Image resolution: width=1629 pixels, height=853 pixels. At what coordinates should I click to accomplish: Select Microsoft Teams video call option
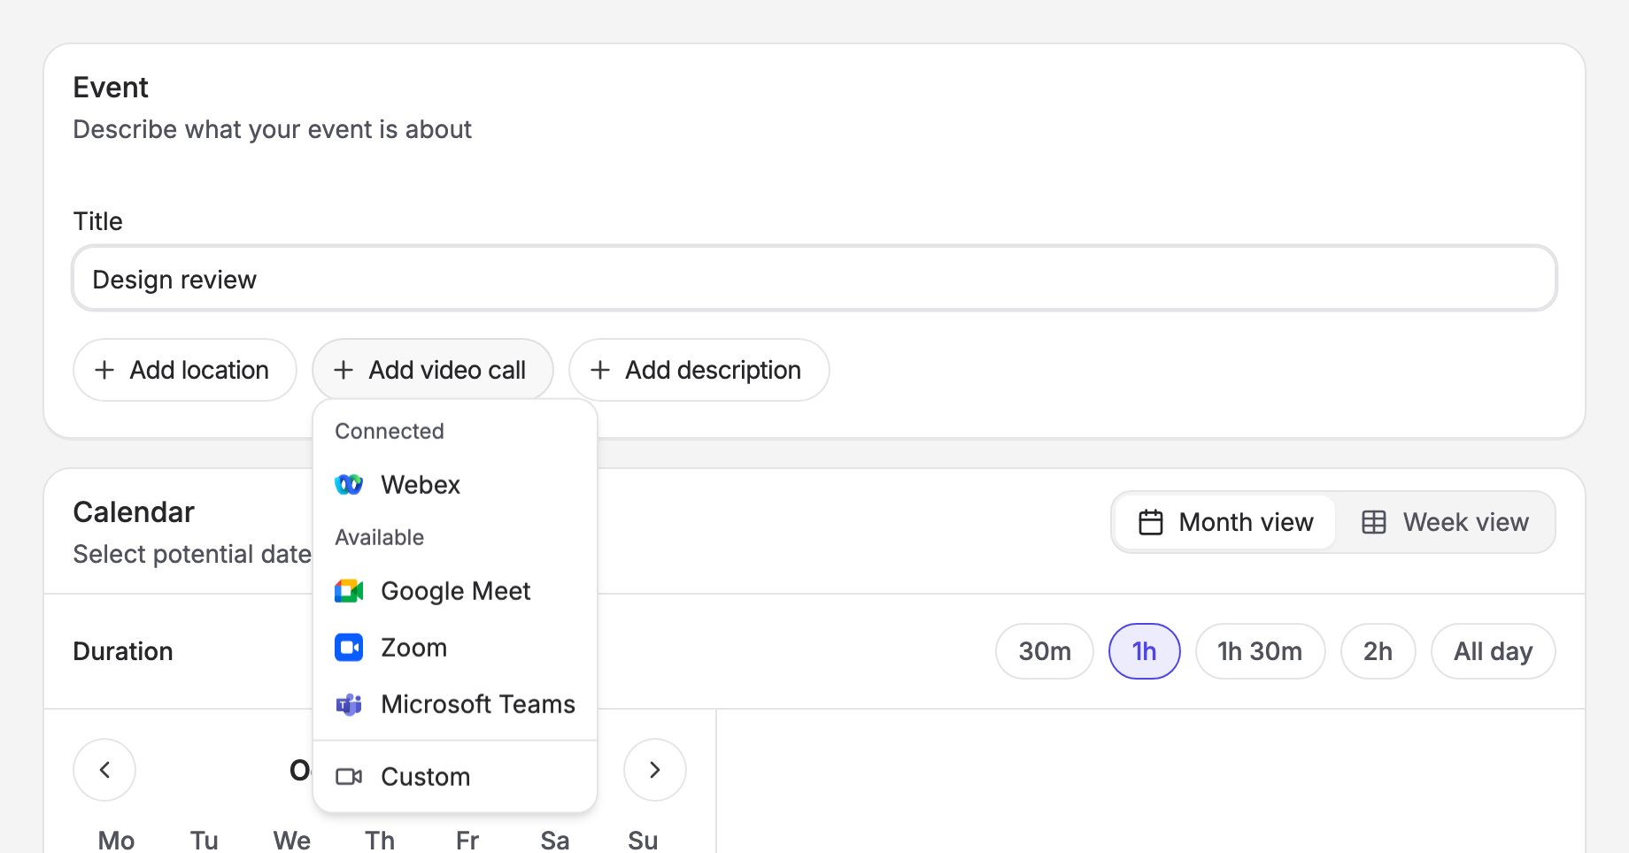click(x=455, y=704)
